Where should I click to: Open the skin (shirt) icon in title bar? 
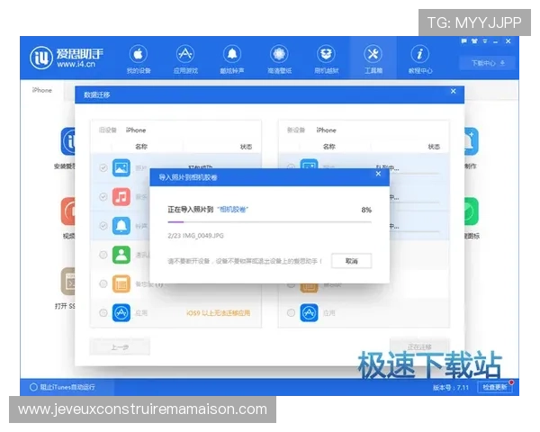pyautogui.click(x=474, y=41)
